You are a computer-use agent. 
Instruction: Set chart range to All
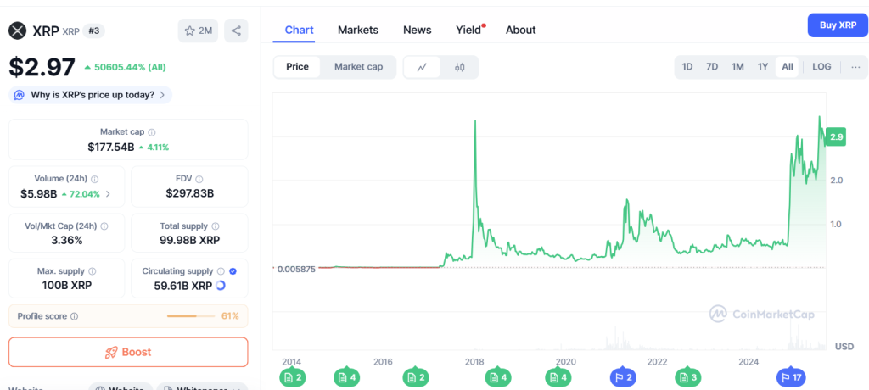787,67
